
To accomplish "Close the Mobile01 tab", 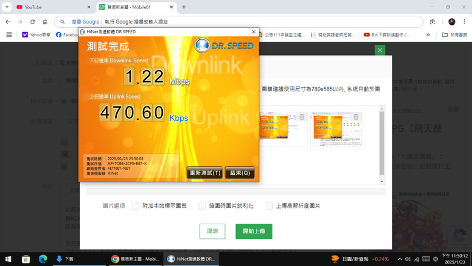I will (171, 7).
